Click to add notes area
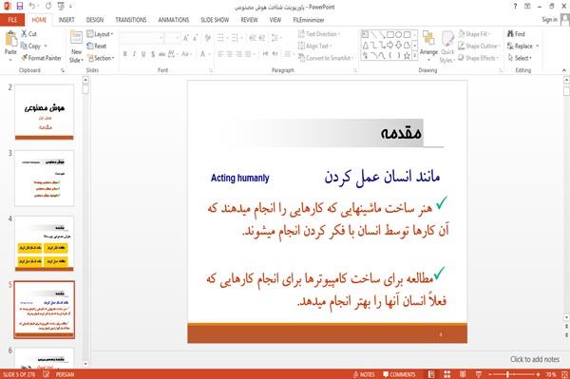 (535, 359)
